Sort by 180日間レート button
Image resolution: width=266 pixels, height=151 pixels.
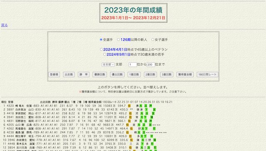coord(207,74)
